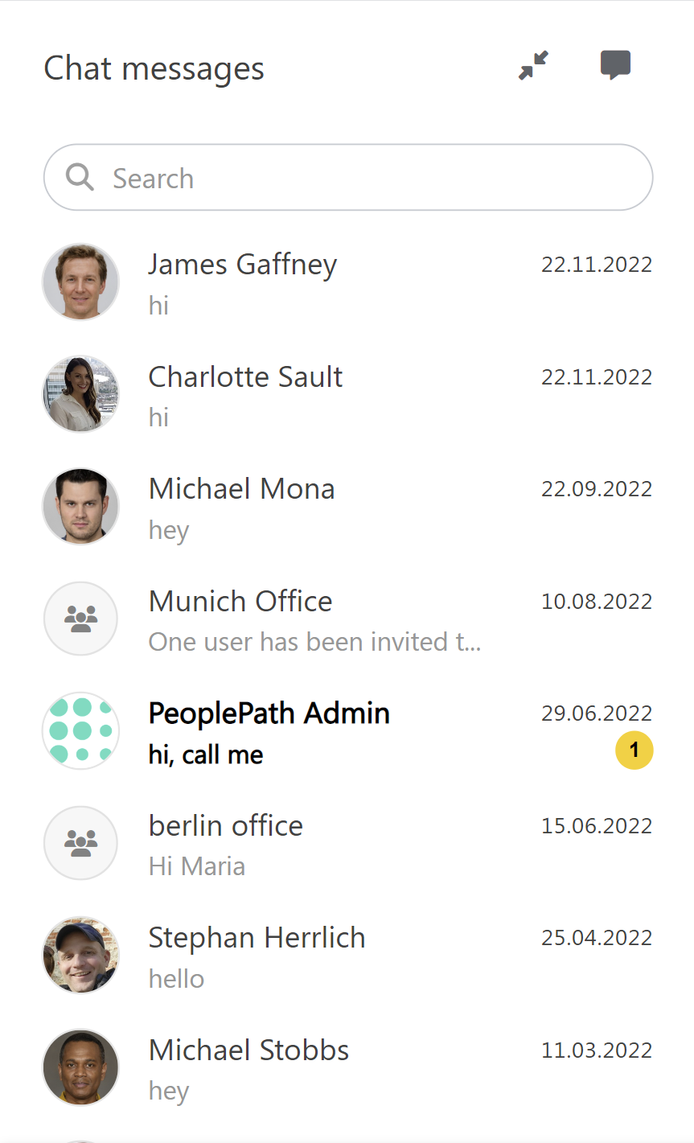Screen dimensions: 694x1143
Task: Click the date on Michael Stobbs' chat
Action: [597, 1050]
